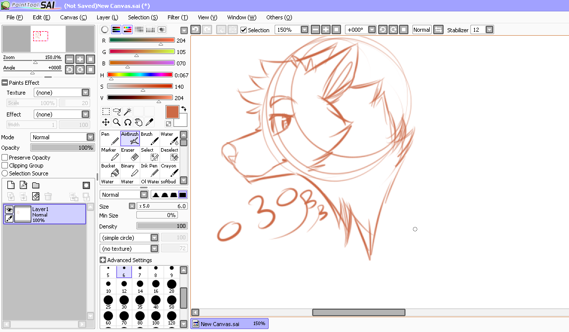Enable Selection Source radio button
This screenshot has width=569, height=332.
click(x=5, y=173)
